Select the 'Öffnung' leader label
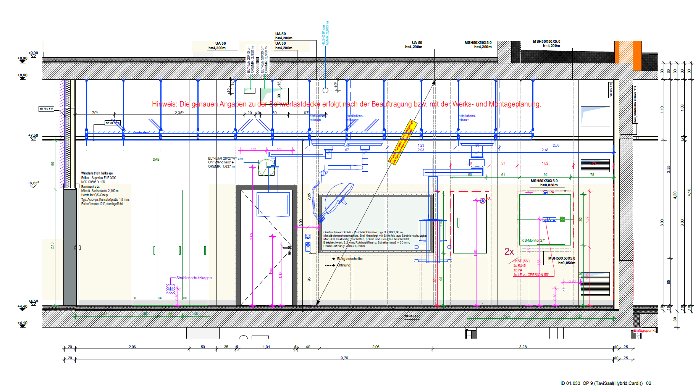Screen dimensions: 698x389 tap(344, 265)
